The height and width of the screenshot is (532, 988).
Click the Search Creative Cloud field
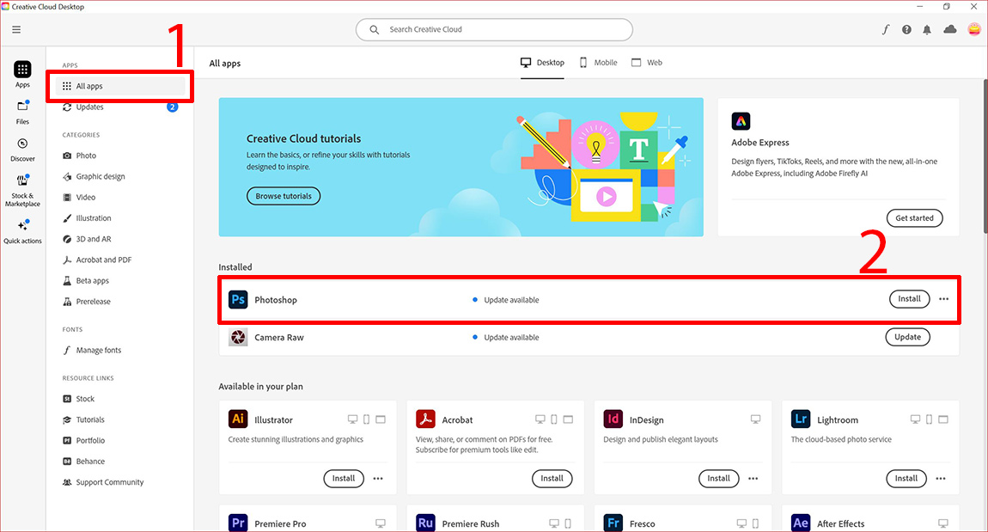[494, 29]
